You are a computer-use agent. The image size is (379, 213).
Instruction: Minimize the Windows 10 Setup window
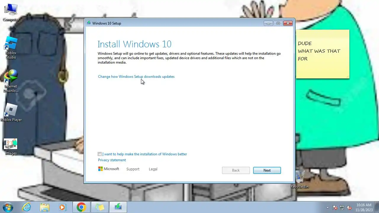click(268, 23)
